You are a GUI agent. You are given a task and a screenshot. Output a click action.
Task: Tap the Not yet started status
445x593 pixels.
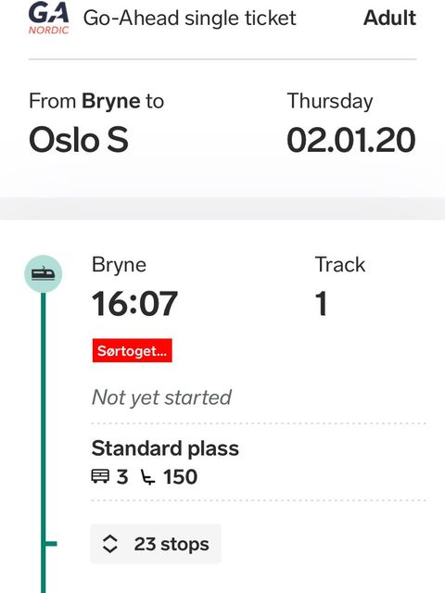[161, 397]
